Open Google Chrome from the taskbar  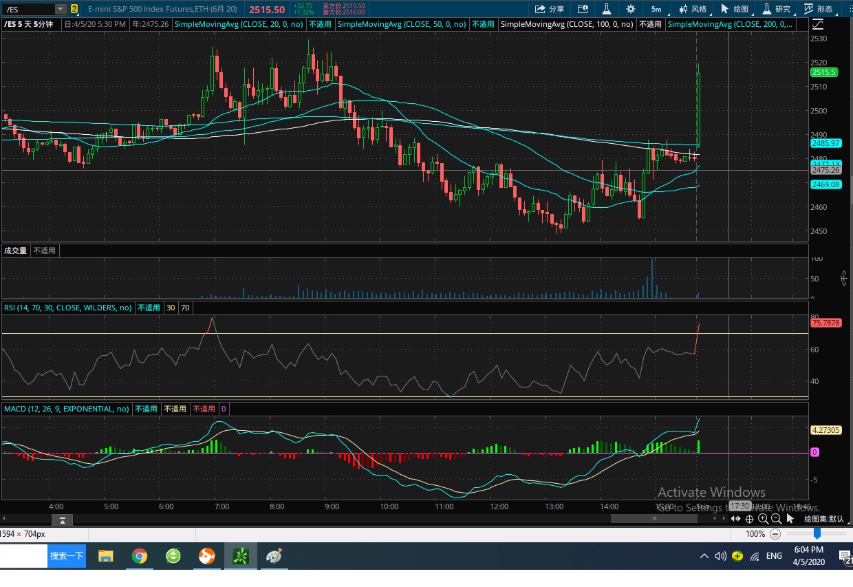[x=140, y=556]
